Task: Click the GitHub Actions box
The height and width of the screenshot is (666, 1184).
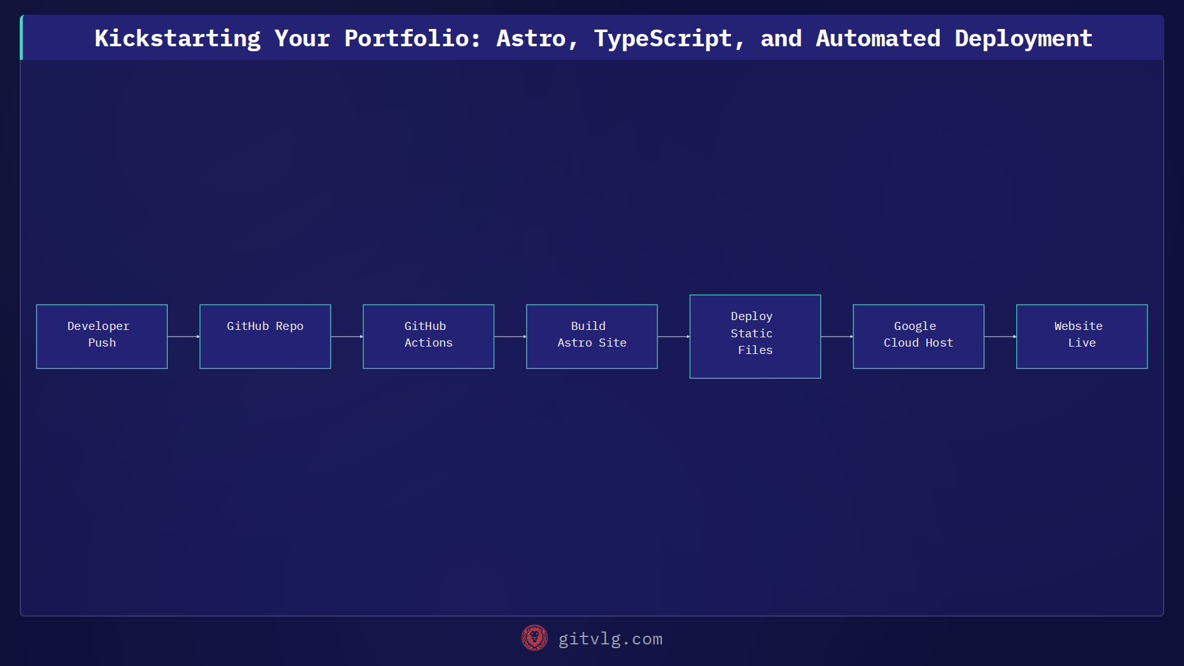Action: coord(429,337)
